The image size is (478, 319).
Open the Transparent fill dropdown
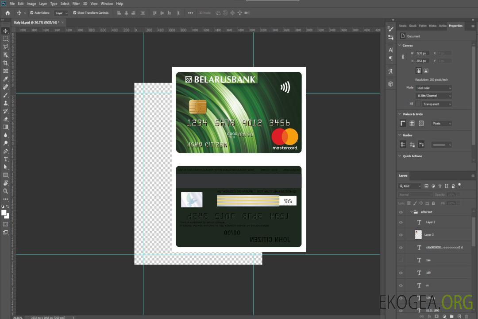[436, 104]
